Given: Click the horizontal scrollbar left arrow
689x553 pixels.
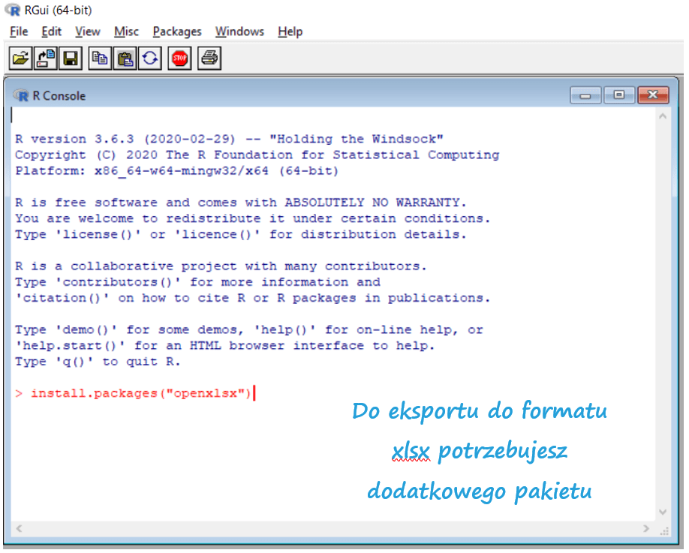Looking at the screenshot, I should point(18,529).
